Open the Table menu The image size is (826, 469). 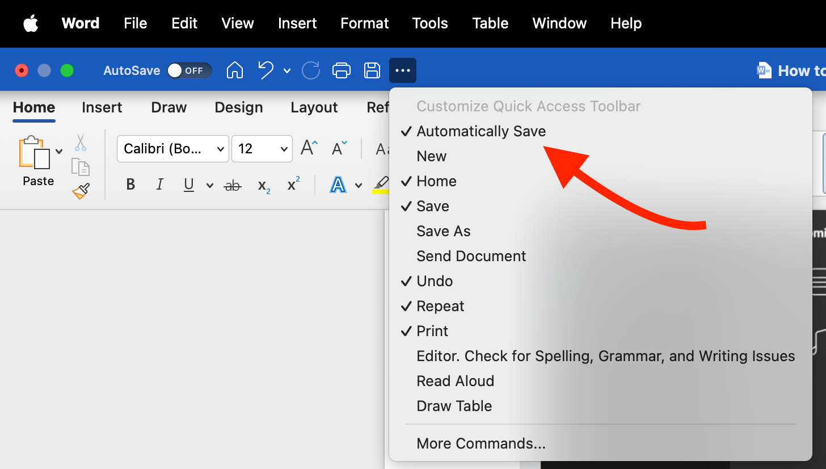490,23
